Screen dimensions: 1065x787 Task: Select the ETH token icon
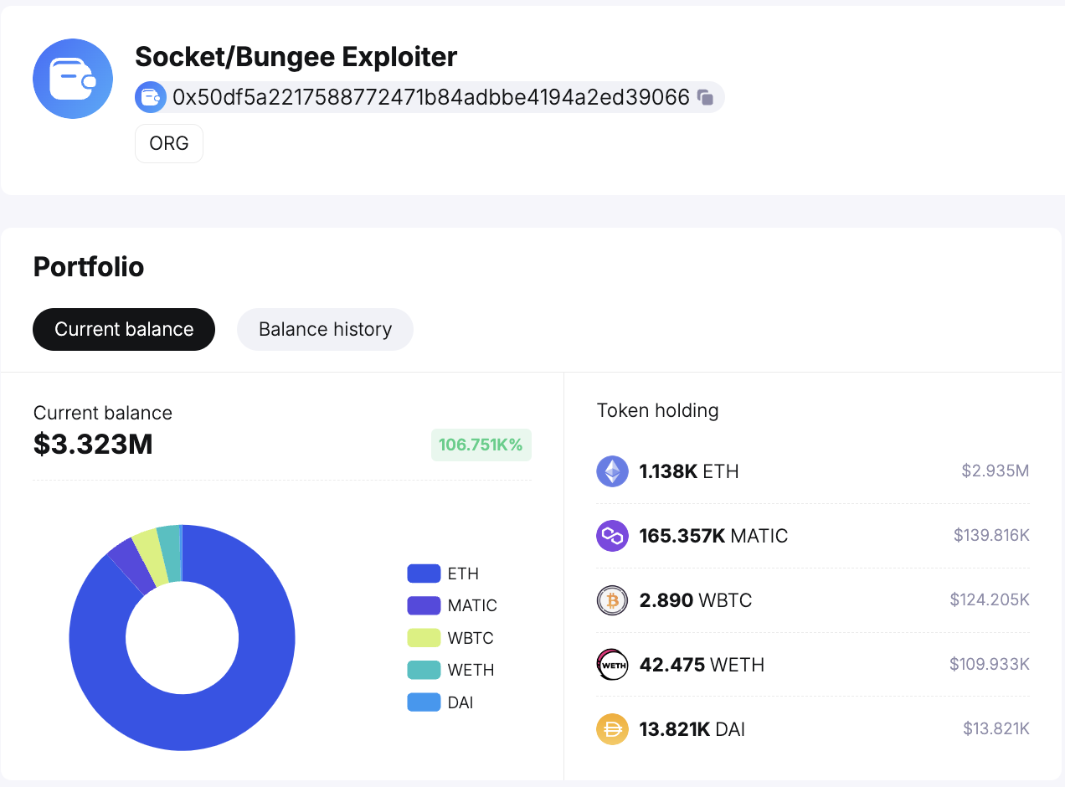click(612, 471)
